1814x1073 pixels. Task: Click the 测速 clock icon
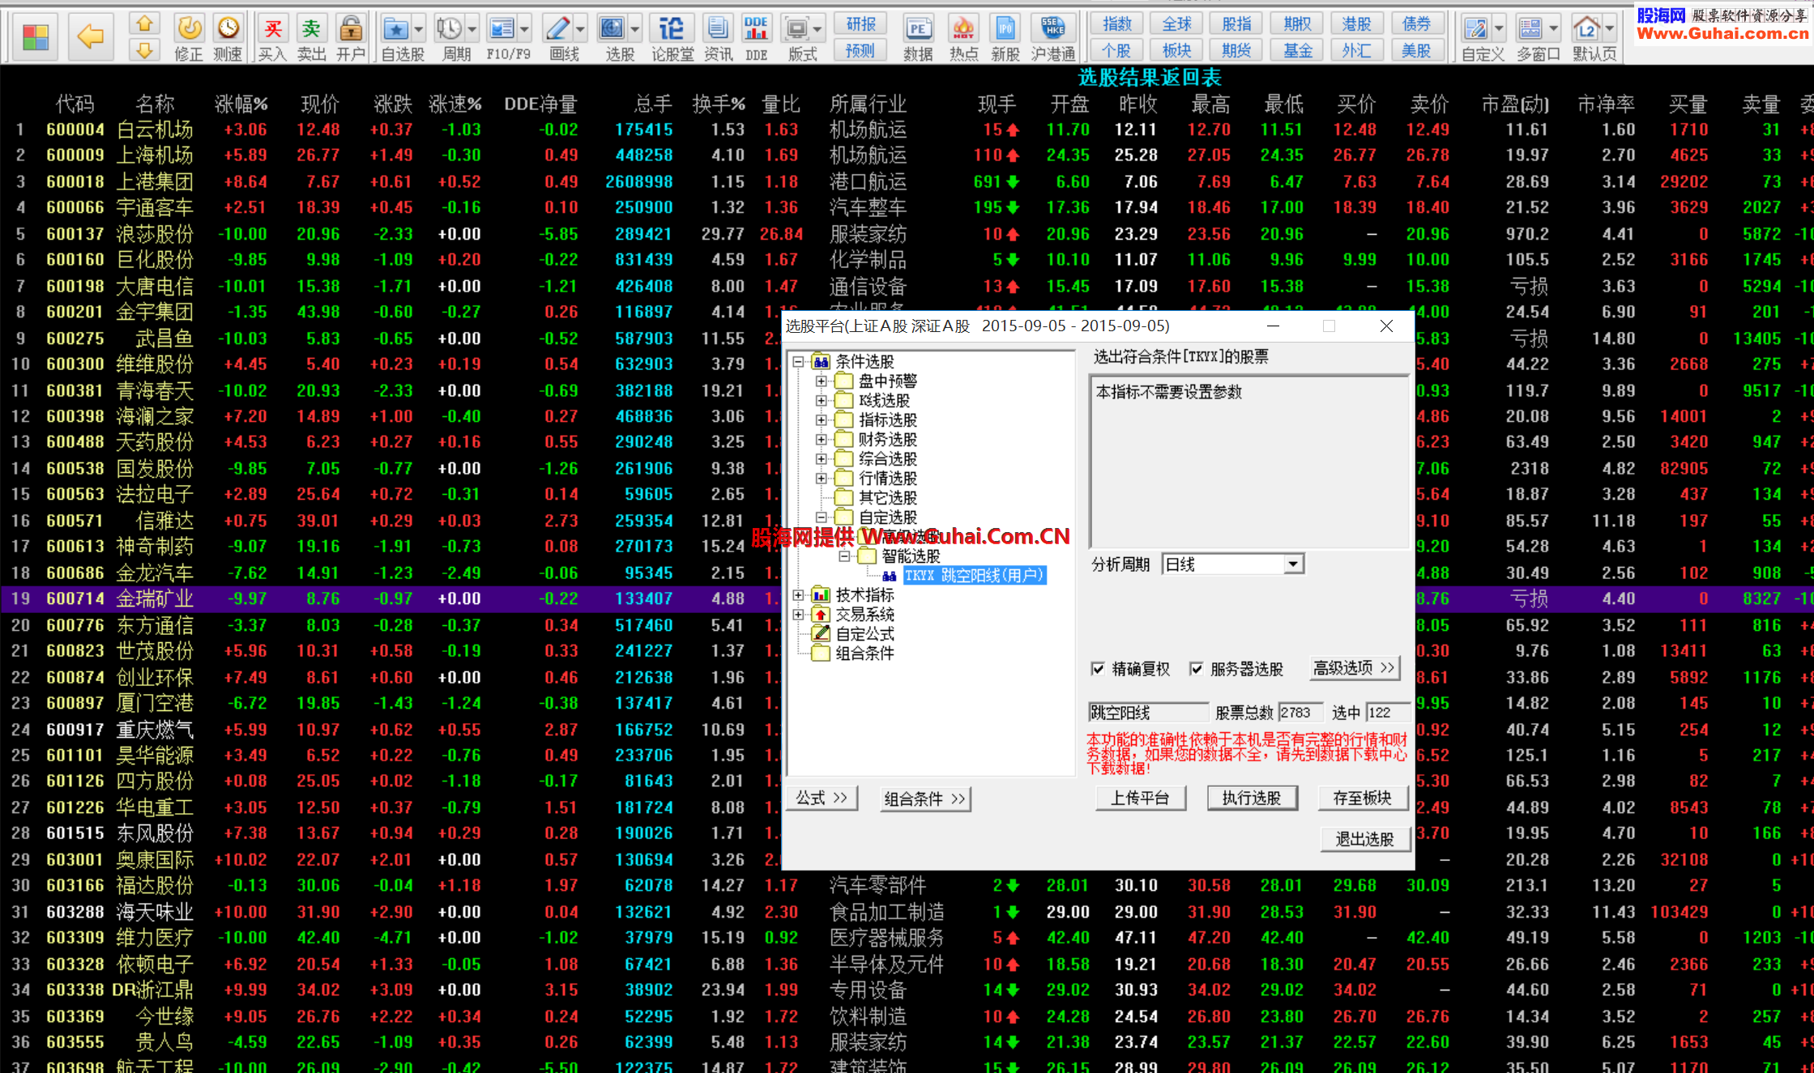pos(228,28)
